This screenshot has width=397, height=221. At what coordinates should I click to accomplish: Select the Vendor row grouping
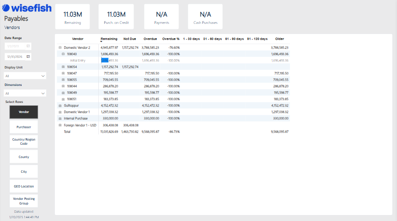point(24,112)
